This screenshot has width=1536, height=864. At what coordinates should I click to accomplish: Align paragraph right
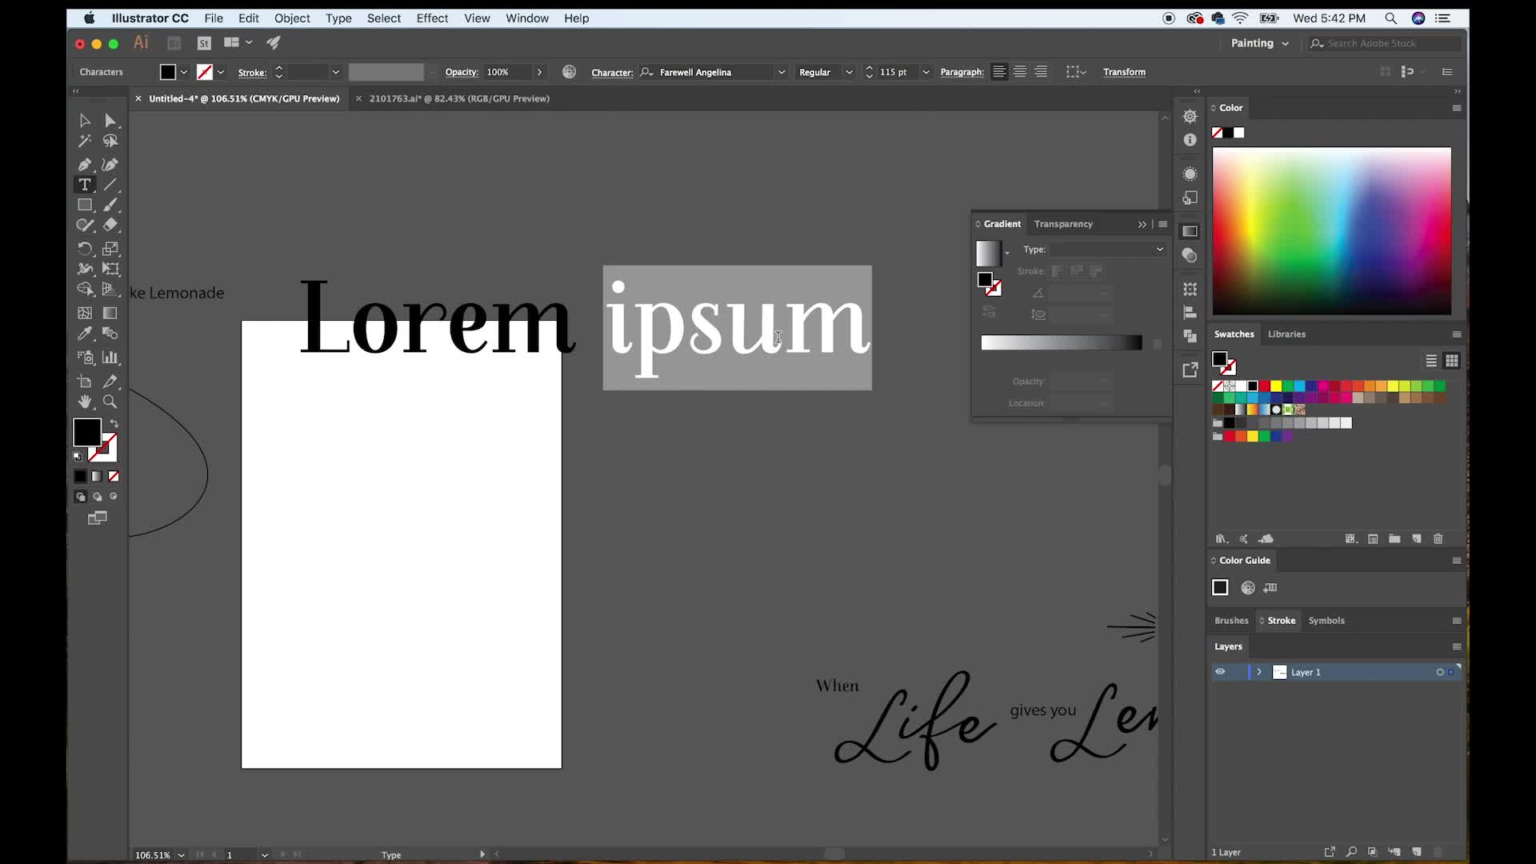1041,72
